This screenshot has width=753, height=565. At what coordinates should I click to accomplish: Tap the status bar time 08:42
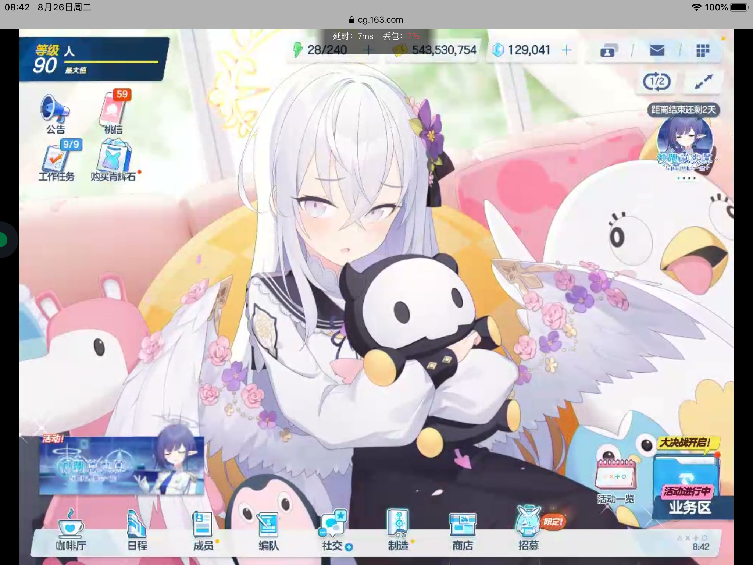click(17, 7)
